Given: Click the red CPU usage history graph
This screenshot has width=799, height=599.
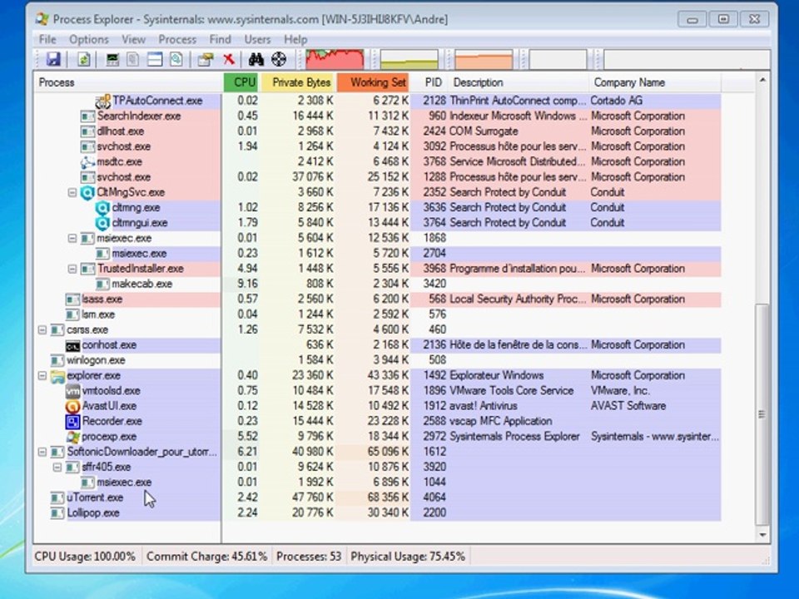Looking at the screenshot, I should pos(335,59).
